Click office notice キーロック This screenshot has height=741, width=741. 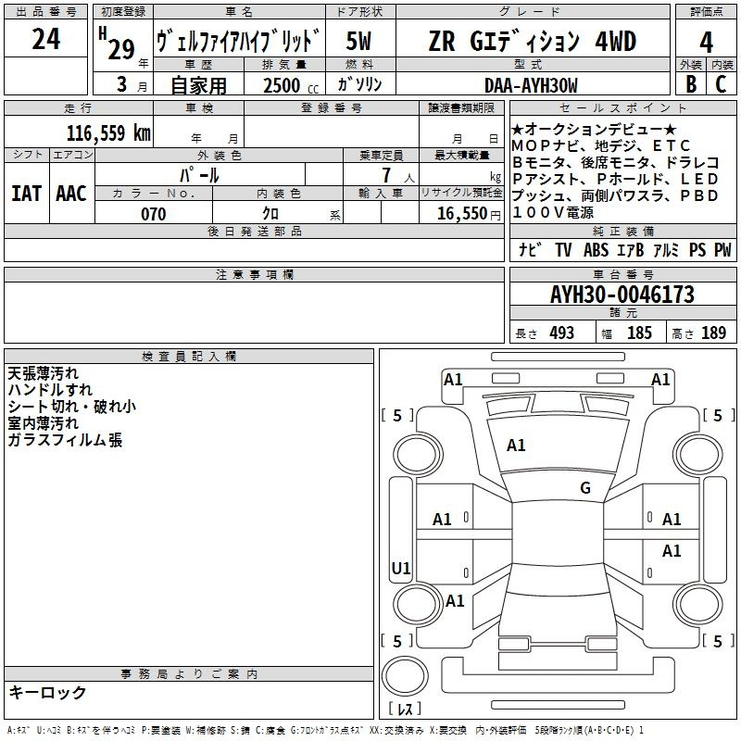[47, 692]
